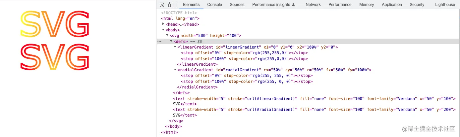Image resolution: width=460 pixels, height=137 pixels.
Task: Select the html lang="en" opening tag
Action: pos(180,18)
